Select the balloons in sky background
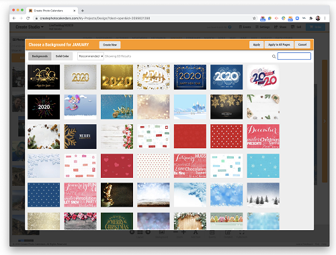 pos(80,107)
